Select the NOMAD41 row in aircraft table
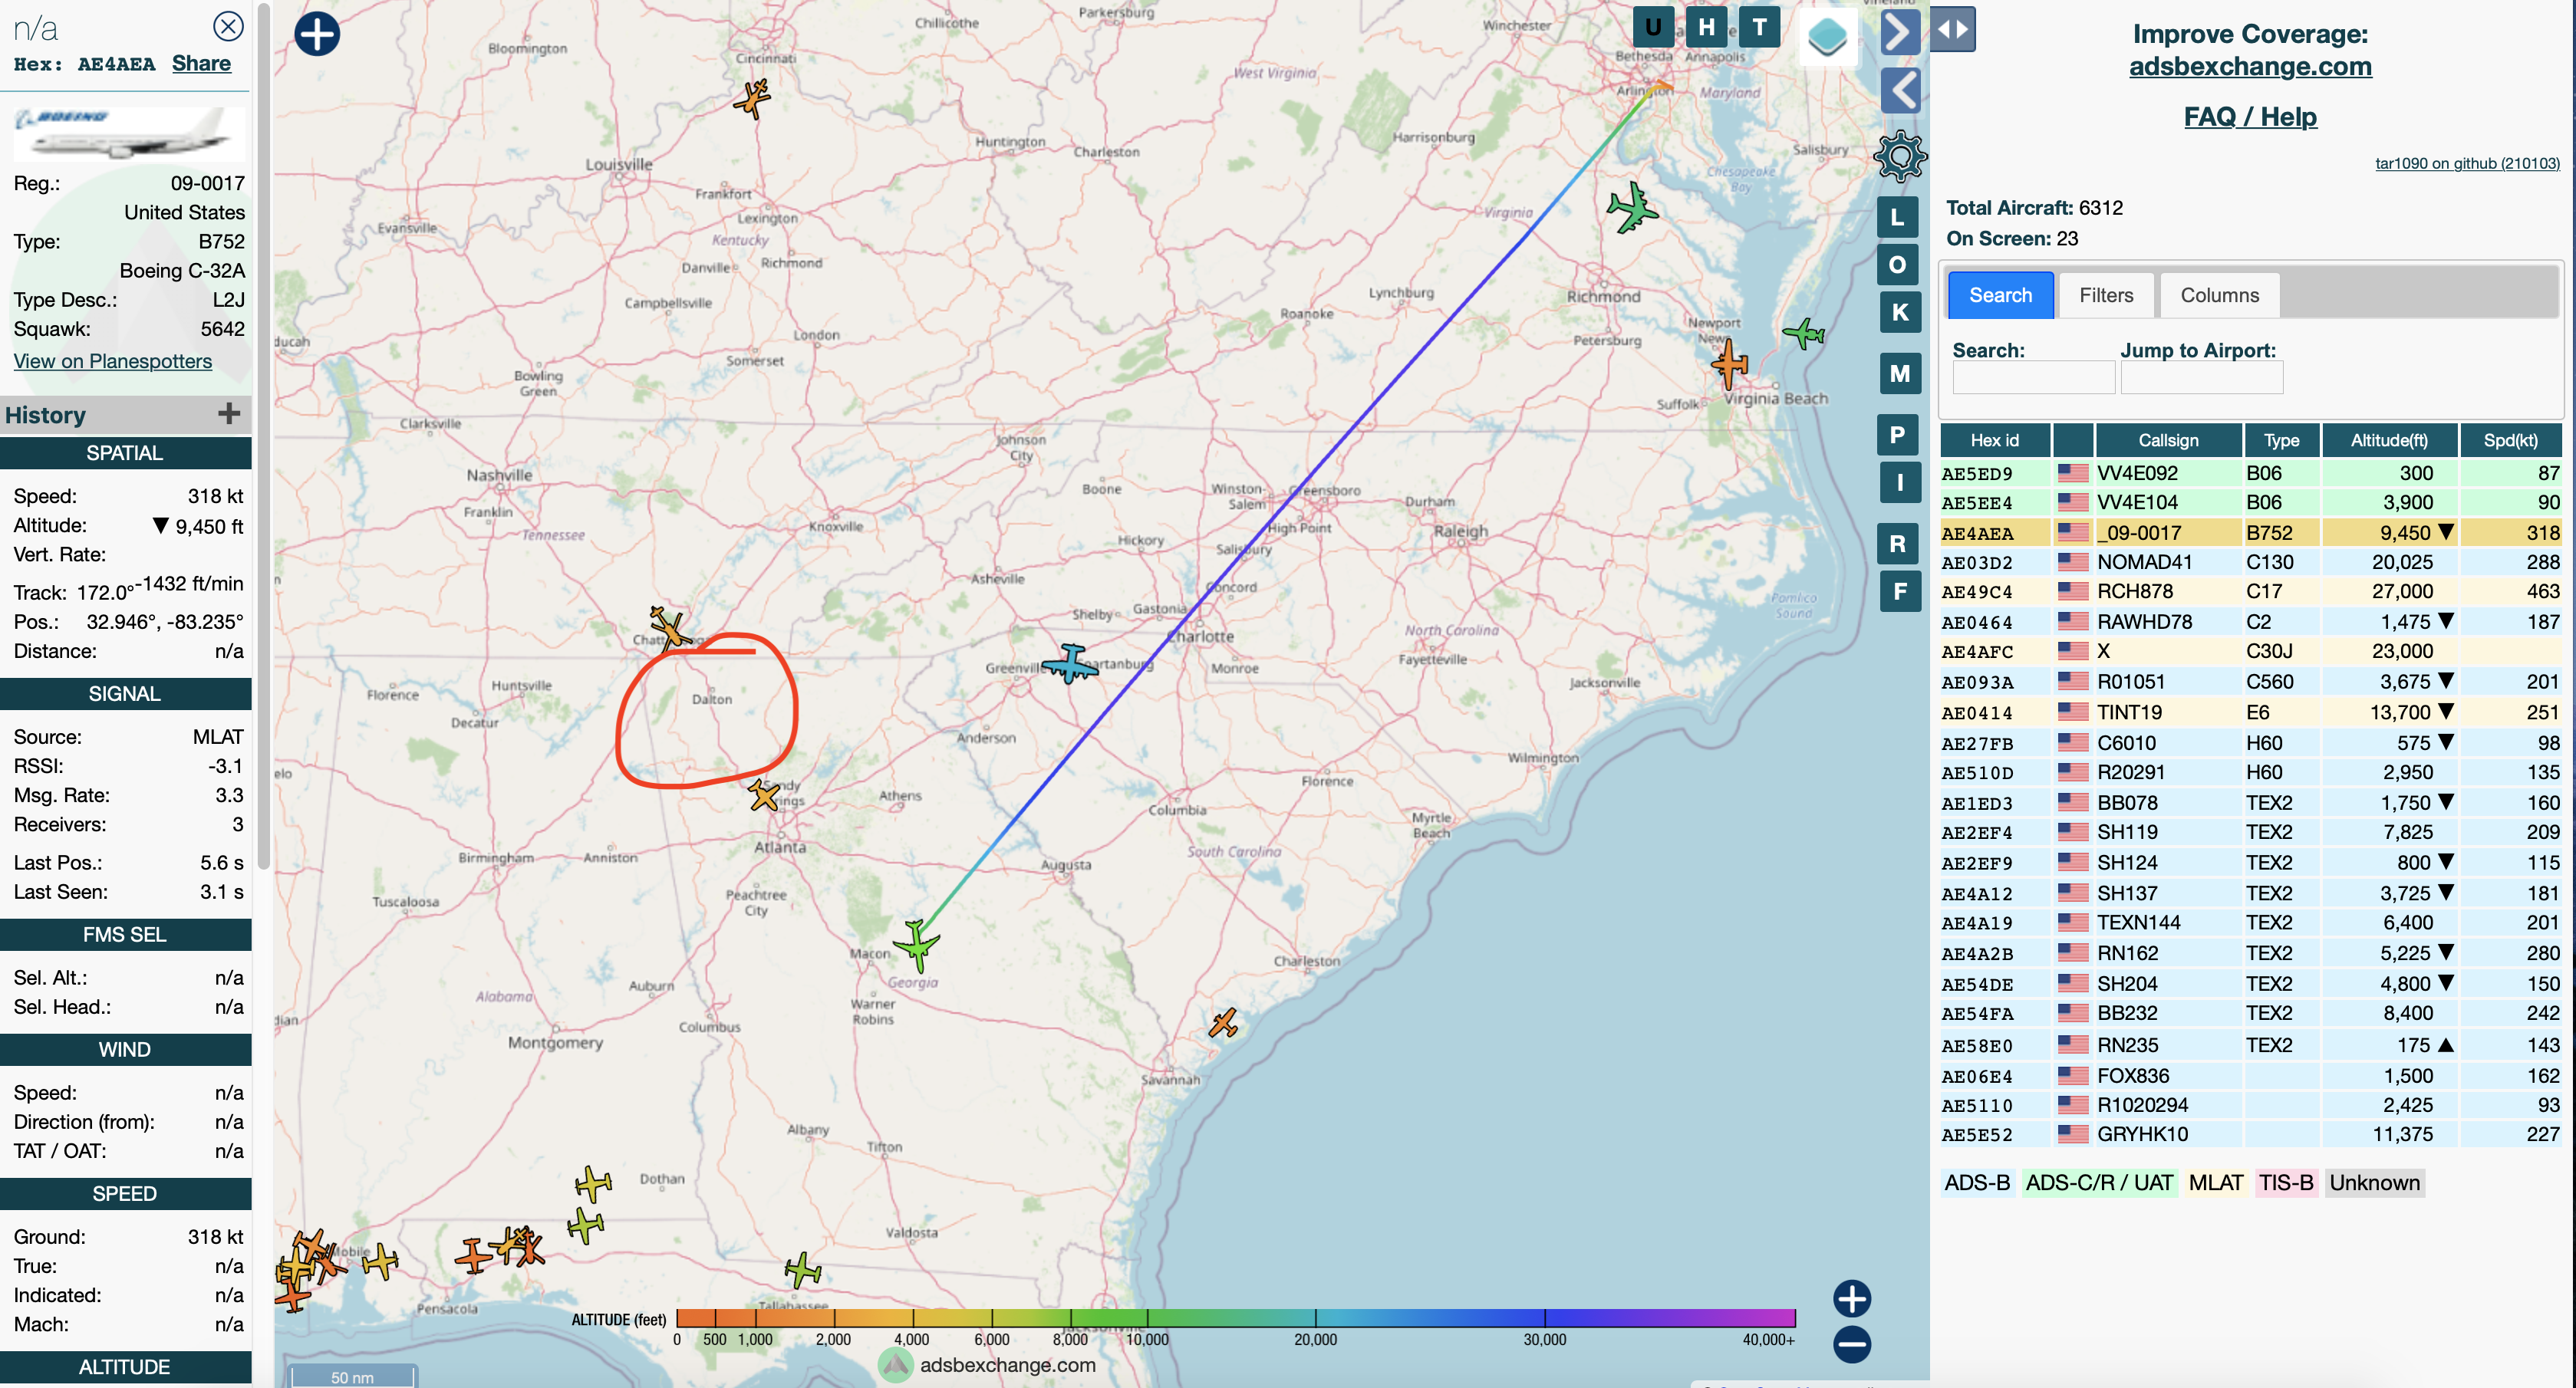The image size is (2576, 1388). (x=2250, y=562)
